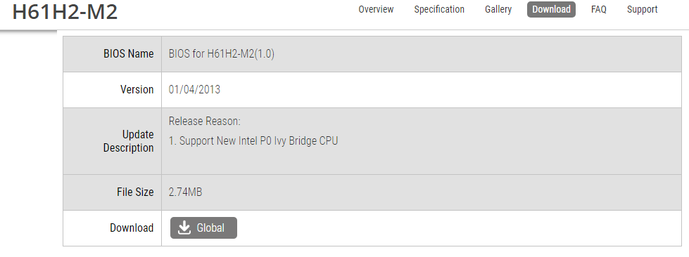Click the version date 01/04/2013

pyautogui.click(x=194, y=89)
